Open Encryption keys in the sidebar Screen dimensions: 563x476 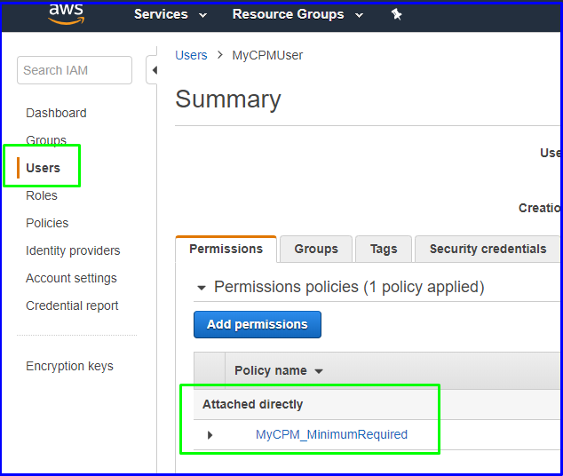coord(69,366)
